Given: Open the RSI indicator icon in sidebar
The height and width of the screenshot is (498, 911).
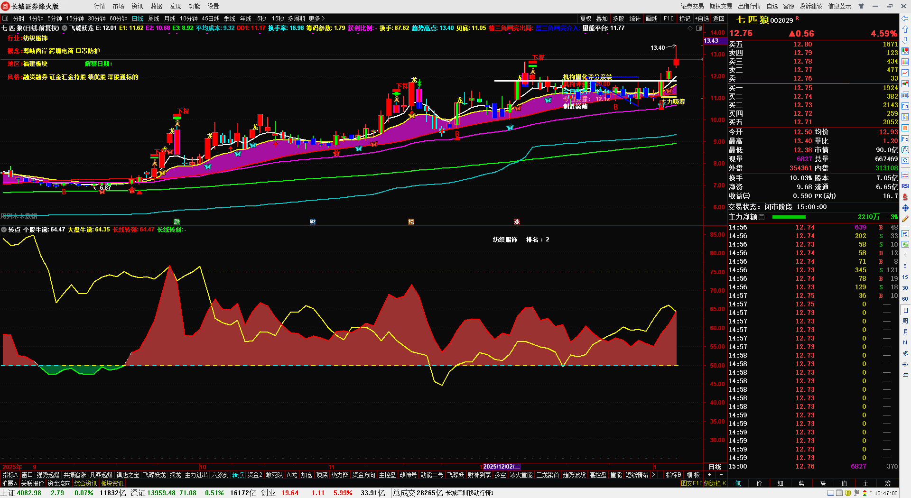Looking at the screenshot, I should [905, 186].
